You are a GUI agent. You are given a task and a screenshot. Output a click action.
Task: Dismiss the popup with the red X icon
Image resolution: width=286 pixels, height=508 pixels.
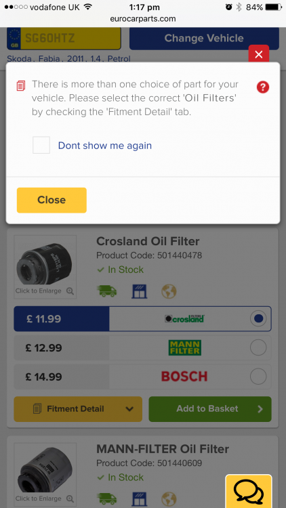pyautogui.click(x=259, y=54)
